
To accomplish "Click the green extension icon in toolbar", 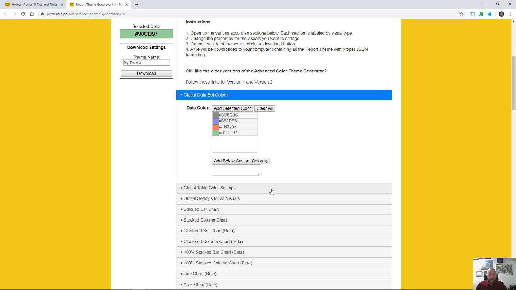I will [481, 14].
